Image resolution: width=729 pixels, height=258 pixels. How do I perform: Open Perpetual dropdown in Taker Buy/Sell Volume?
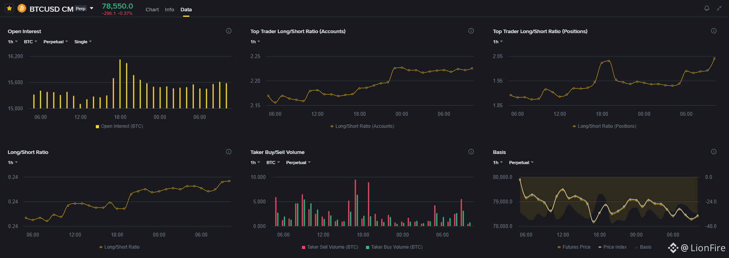pos(298,163)
